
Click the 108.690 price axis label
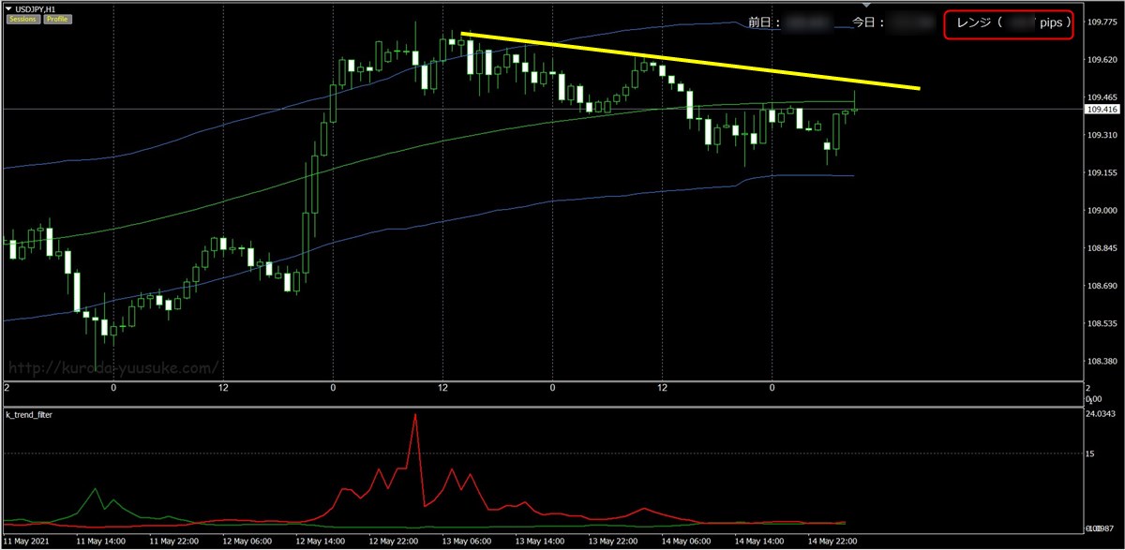click(x=1102, y=286)
